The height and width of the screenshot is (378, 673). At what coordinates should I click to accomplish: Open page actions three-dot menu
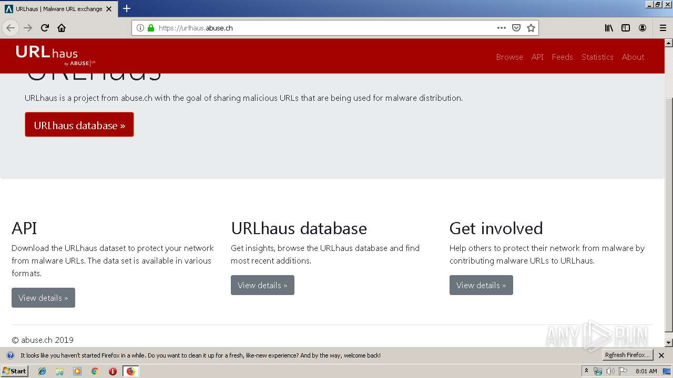click(x=502, y=28)
